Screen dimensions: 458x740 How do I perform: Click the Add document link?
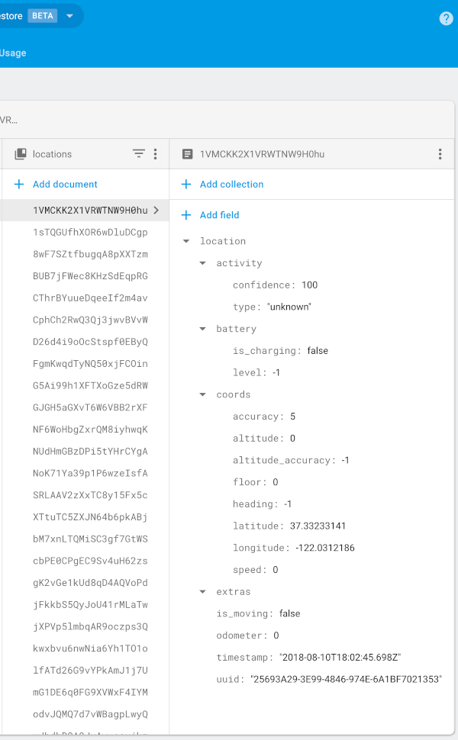(x=65, y=184)
